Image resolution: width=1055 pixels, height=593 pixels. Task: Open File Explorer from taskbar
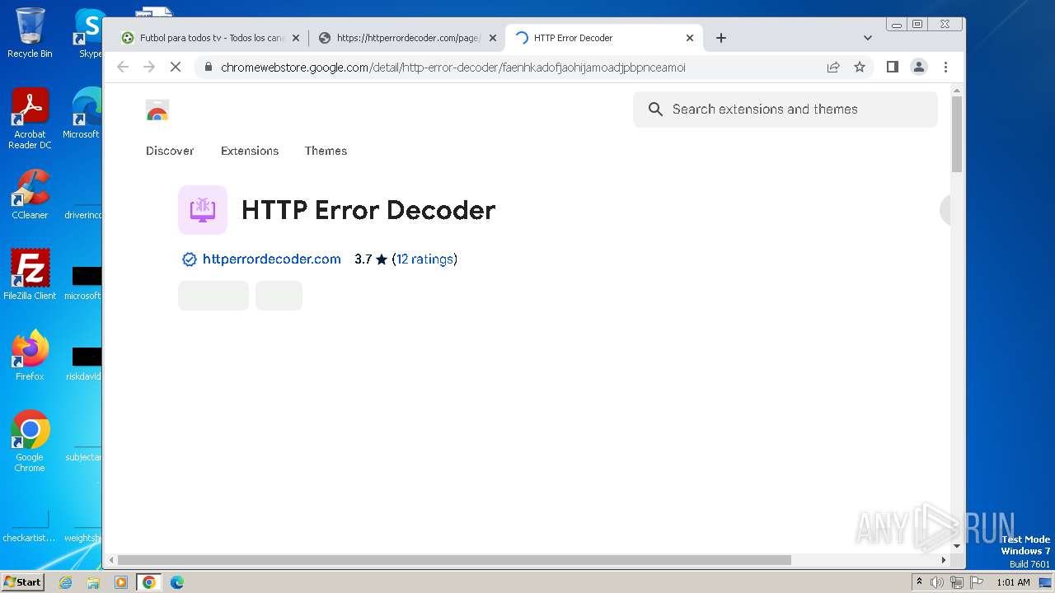[x=93, y=582]
